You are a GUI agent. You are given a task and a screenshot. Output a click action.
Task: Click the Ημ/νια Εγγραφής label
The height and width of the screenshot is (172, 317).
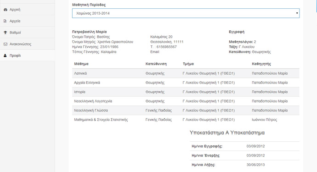[x=207, y=146]
